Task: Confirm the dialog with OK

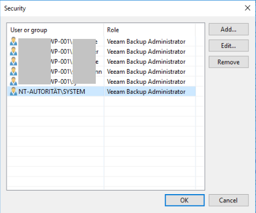Action: click(x=184, y=200)
